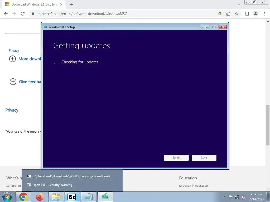This screenshot has height=202, width=270.
Task: Click the page vertical scrollbar thumb
Action: point(268,125)
